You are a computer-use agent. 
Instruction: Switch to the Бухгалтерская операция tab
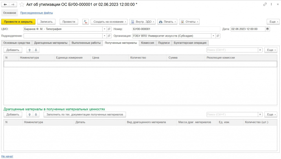190,43
